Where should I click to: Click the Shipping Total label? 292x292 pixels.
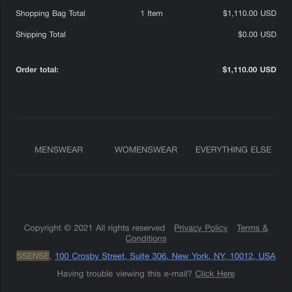coord(41,35)
